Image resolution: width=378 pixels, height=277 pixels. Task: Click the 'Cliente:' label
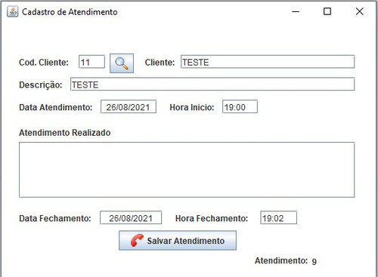160,63
